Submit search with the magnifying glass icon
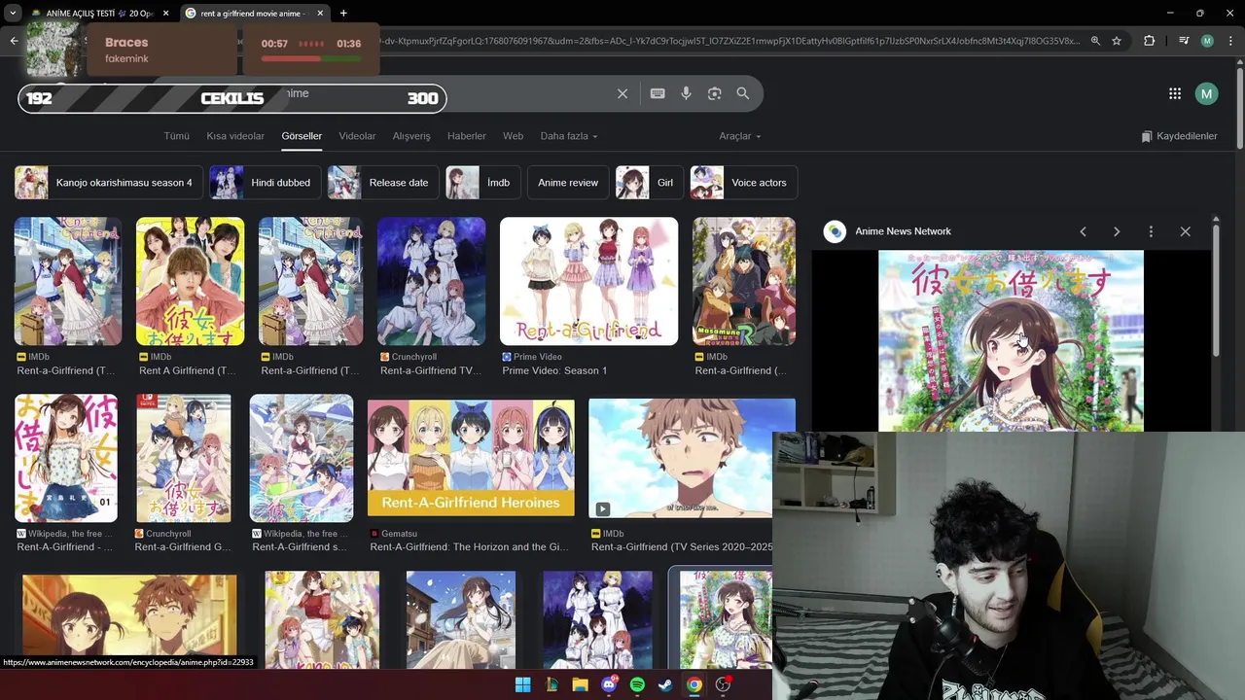 tap(743, 93)
